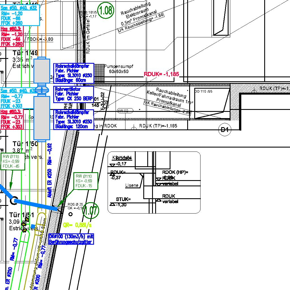
Task: Select the hatched Pumpensumpf square
Action: [x=99, y=73]
